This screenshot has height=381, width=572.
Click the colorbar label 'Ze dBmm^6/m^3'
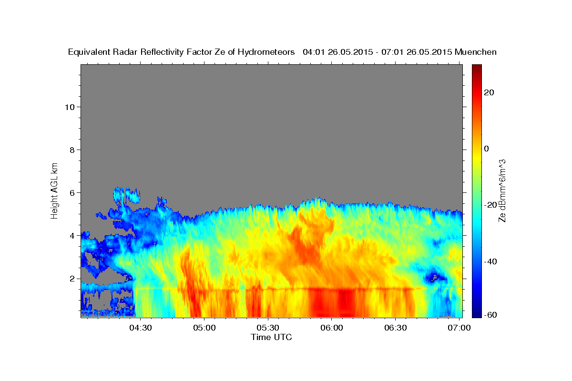(x=501, y=190)
